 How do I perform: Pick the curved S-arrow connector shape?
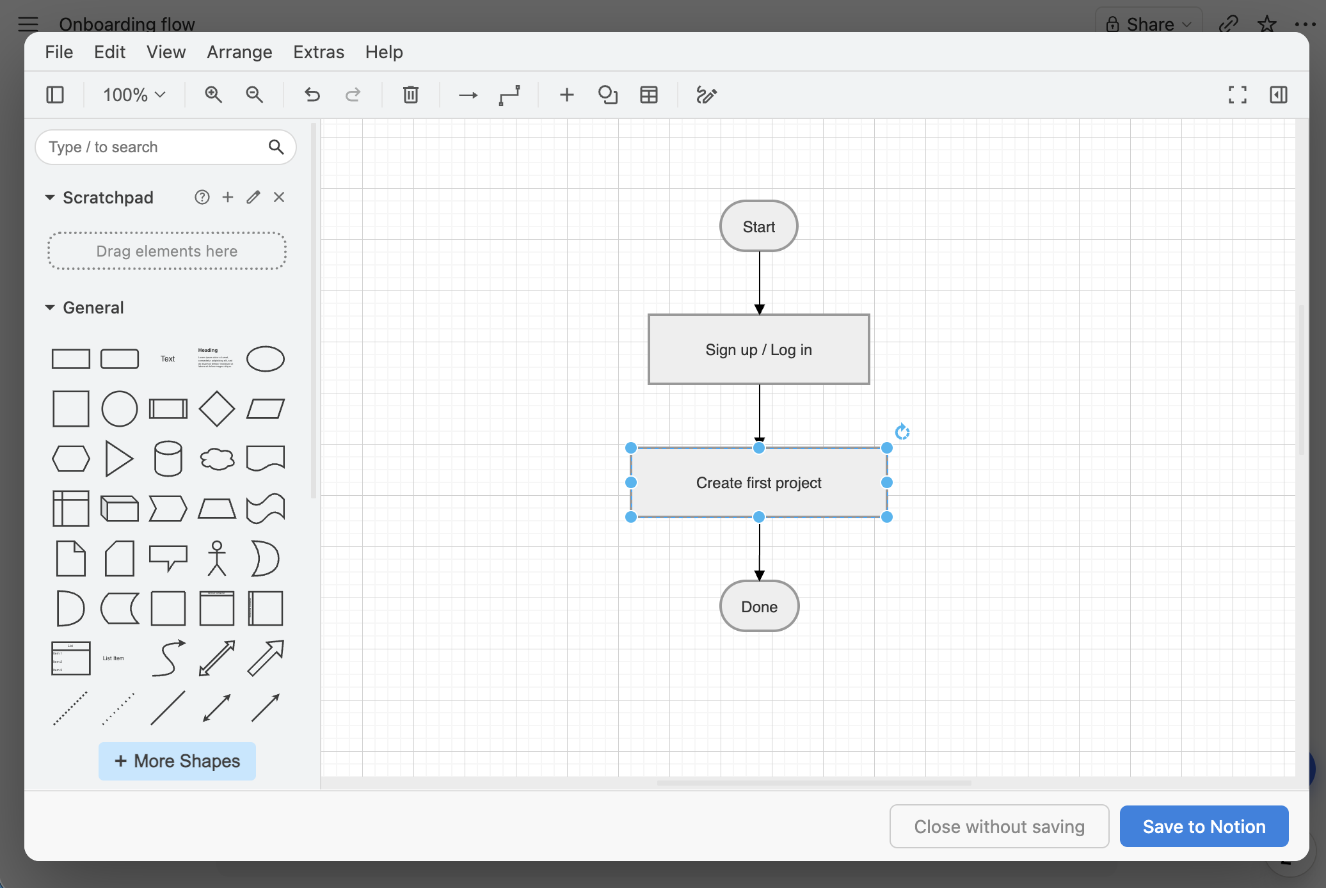[168, 658]
